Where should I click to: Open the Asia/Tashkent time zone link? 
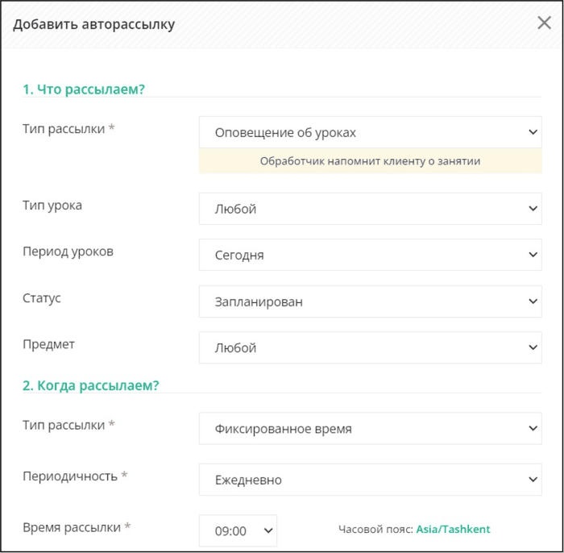click(x=453, y=530)
